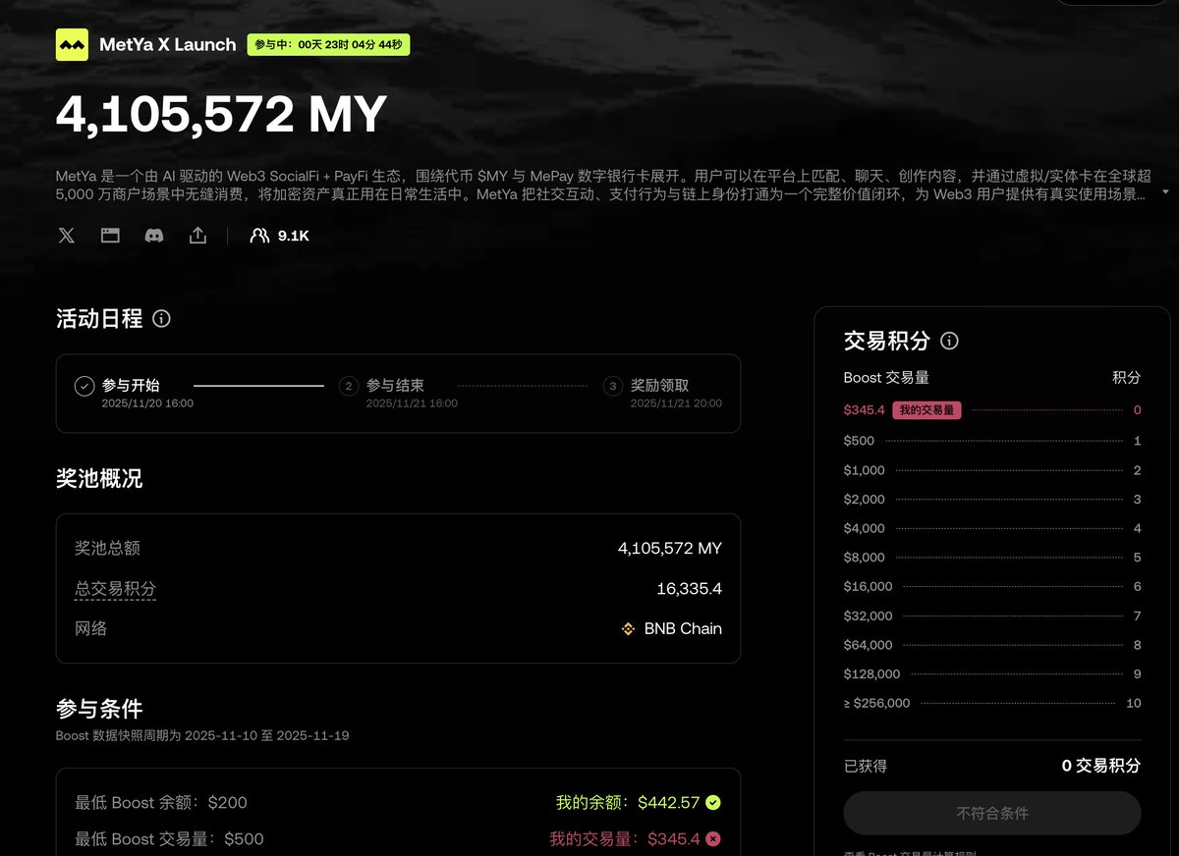Click info icon beside 活动日程
This screenshot has width=1179, height=856.
pyautogui.click(x=162, y=319)
